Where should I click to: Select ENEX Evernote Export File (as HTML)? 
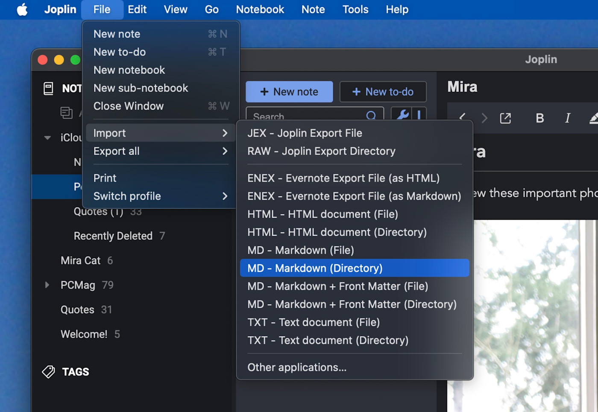click(355, 178)
